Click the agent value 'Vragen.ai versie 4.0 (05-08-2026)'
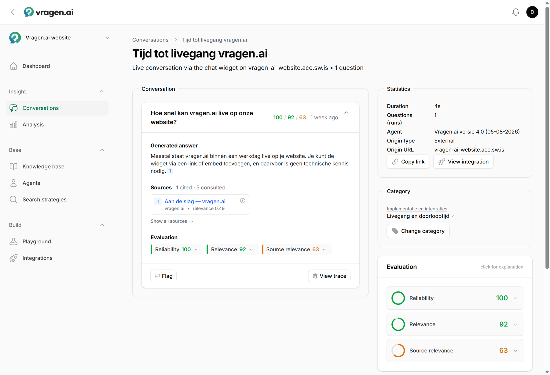The width and height of the screenshot is (550, 375). (477, 132)
